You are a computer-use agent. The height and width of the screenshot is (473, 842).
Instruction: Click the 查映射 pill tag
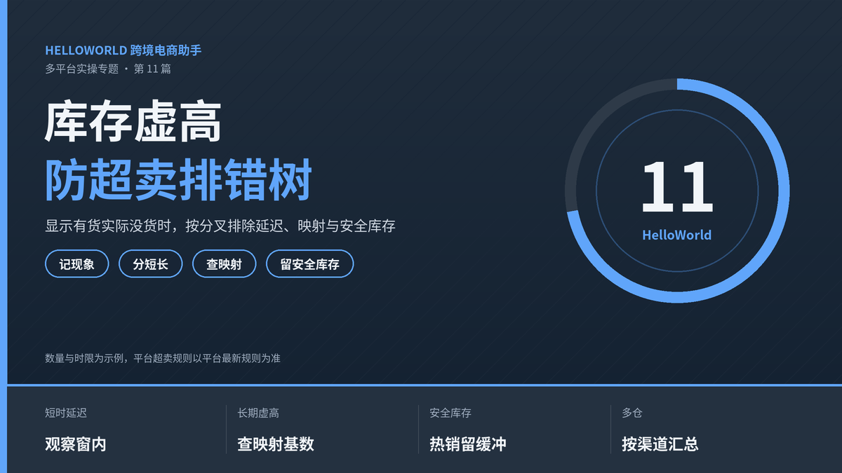click(224, 264)
